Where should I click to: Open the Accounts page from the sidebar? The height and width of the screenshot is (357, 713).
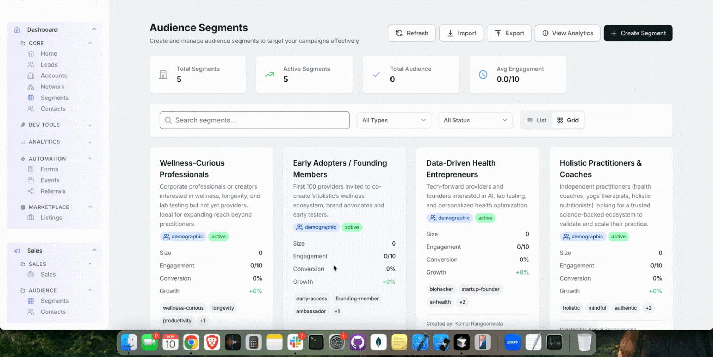click(x=54, y=75)
